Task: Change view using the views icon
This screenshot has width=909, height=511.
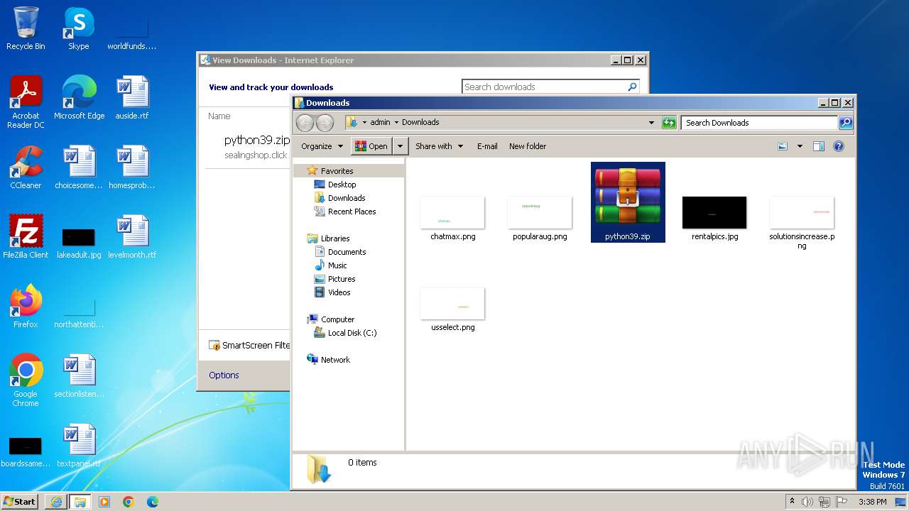Action: [783, 146]
